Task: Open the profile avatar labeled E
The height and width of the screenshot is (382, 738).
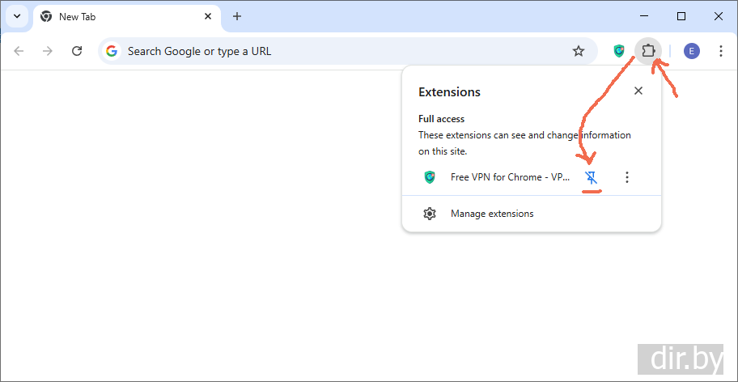Action: click(691, 51)
